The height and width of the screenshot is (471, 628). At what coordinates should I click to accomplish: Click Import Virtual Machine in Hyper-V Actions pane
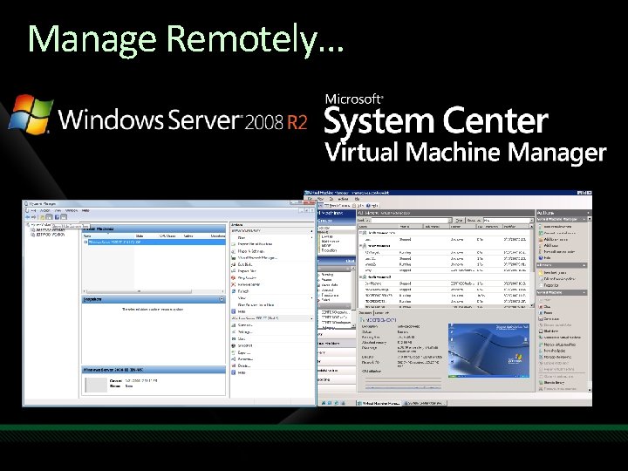[255, 244]
